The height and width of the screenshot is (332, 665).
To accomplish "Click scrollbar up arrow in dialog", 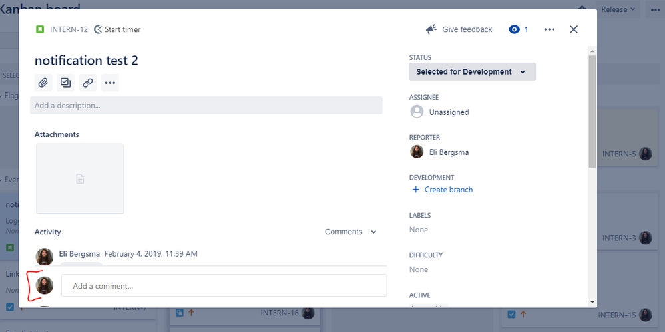I will [592, 50].
